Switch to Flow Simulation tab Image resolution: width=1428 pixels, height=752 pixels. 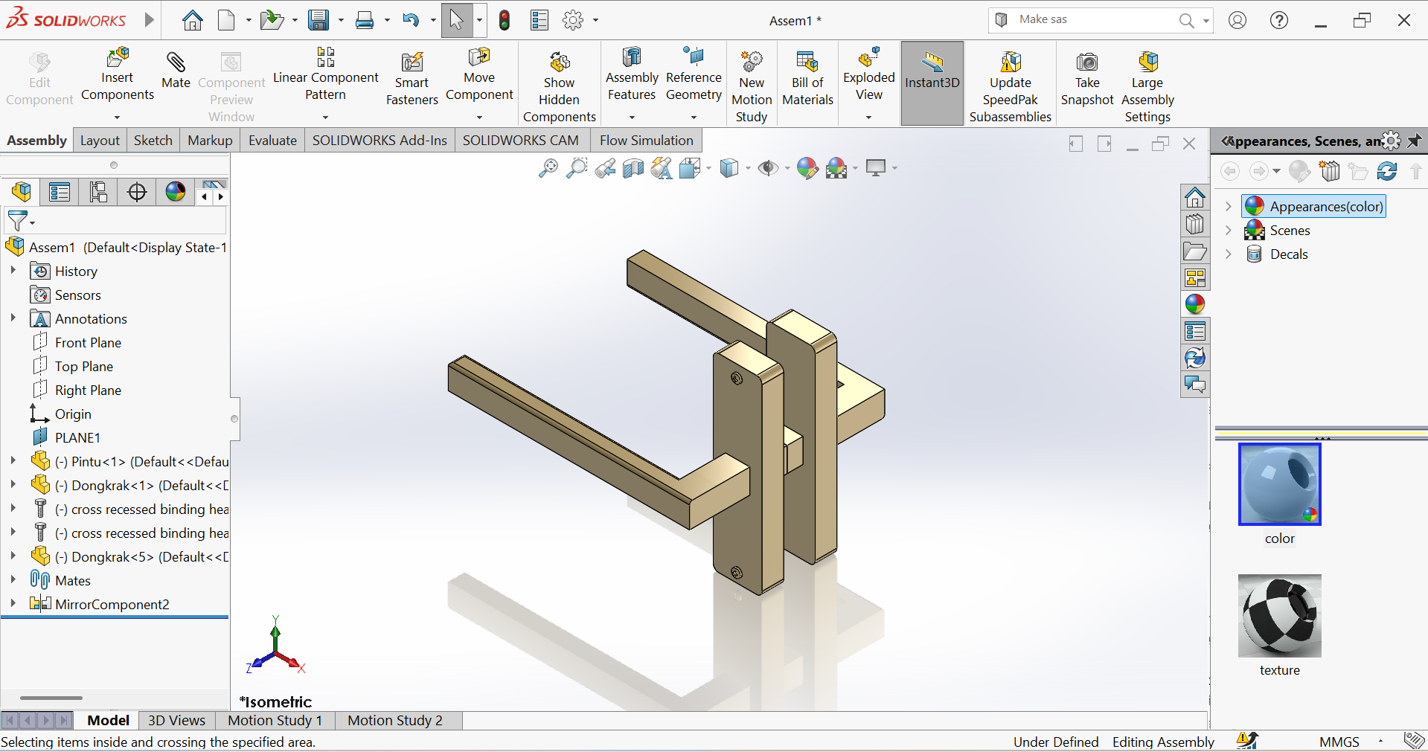(647, 141)
